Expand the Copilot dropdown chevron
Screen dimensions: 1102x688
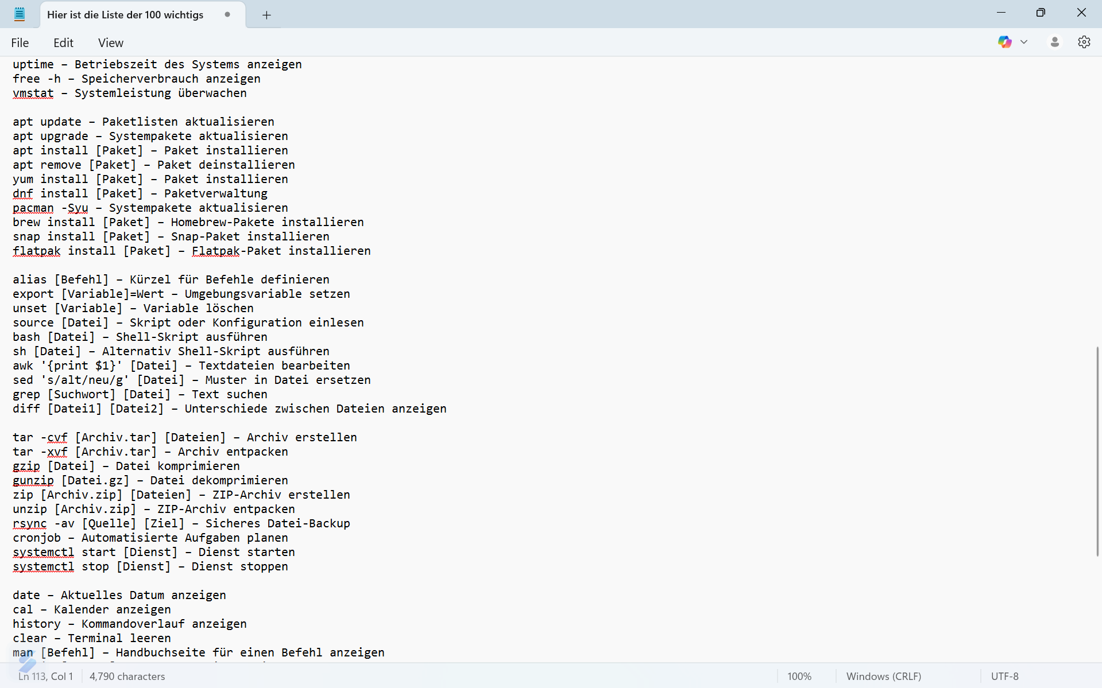tap(1024, 42)
